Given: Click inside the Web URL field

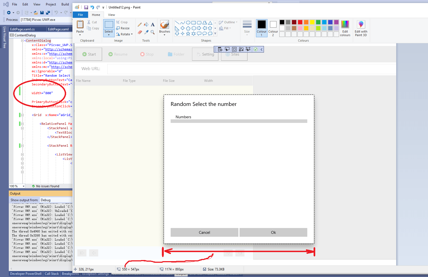Looking at the screenshot, I should click(192, 69).
